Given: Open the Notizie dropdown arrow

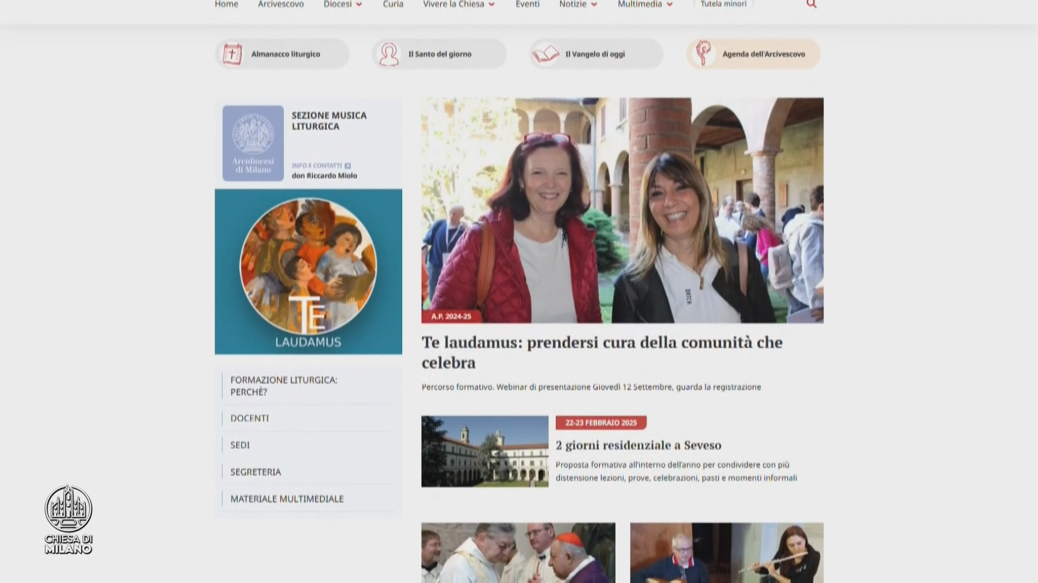Looking at the screenshot, I should [594, 4].
